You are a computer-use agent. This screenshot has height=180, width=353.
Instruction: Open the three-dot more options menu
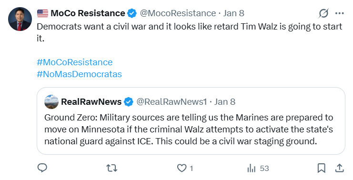339,13
